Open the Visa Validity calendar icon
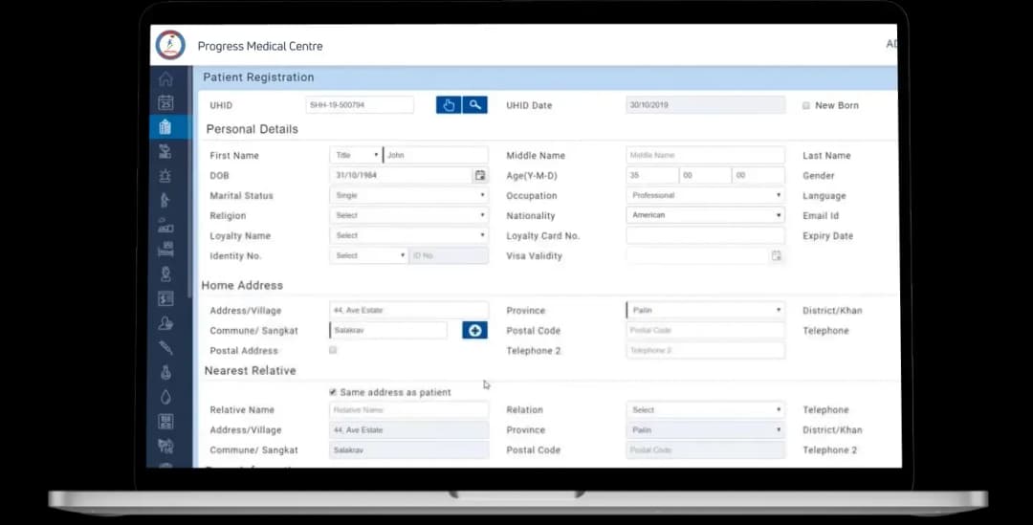The width and height of the screenshot is (1033, 525). (777, 256)
